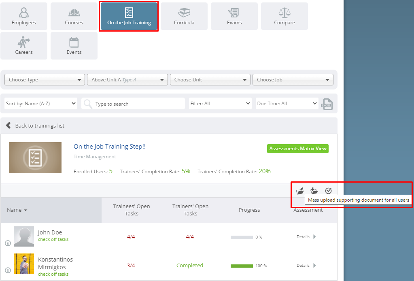Click Trainees' Open Tasks column header
This screenshot has height=281, width=414.
click(x=132, y=210)
